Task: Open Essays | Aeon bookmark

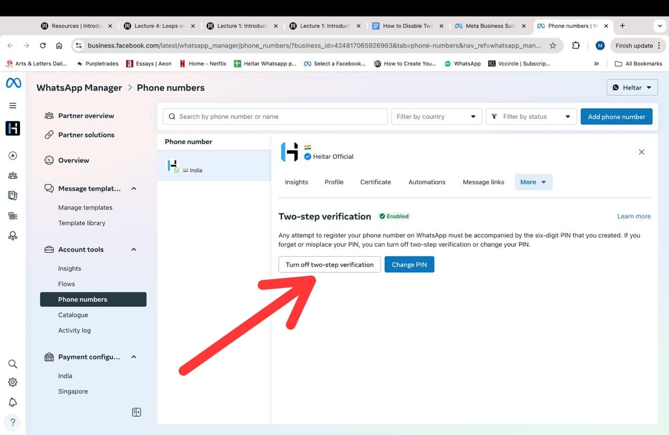Action: tap(149, 64)
